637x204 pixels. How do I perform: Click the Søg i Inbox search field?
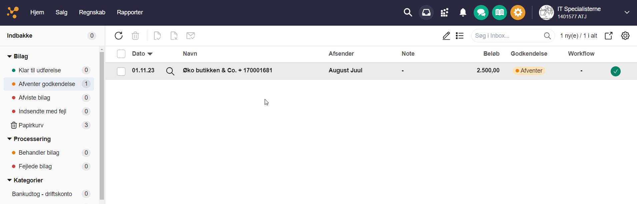507,36
